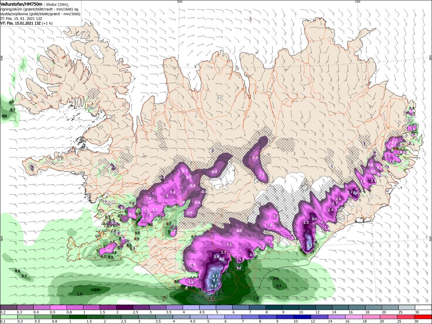Select the darkest green 1–1.5 rain legend swatch

78,317
